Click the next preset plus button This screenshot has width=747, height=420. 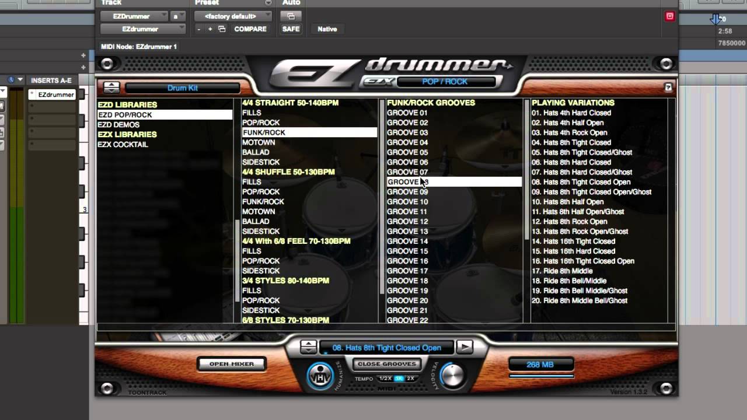pyautogui.click(x=210, y=29)
